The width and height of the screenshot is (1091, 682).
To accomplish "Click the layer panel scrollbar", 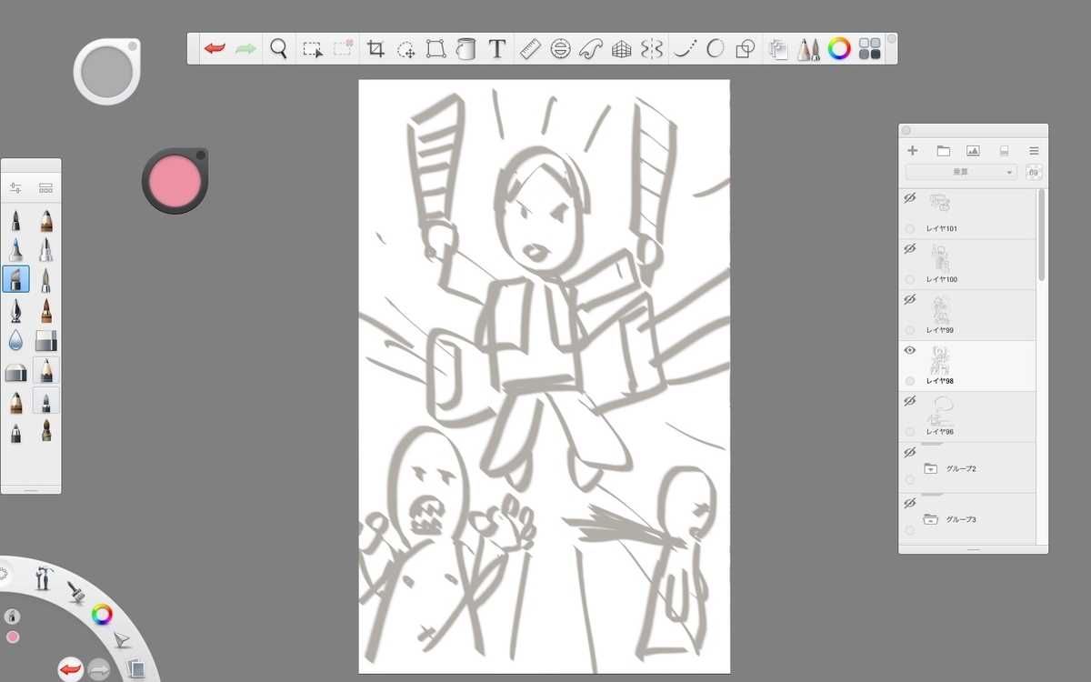I will tap(1042, 235).
